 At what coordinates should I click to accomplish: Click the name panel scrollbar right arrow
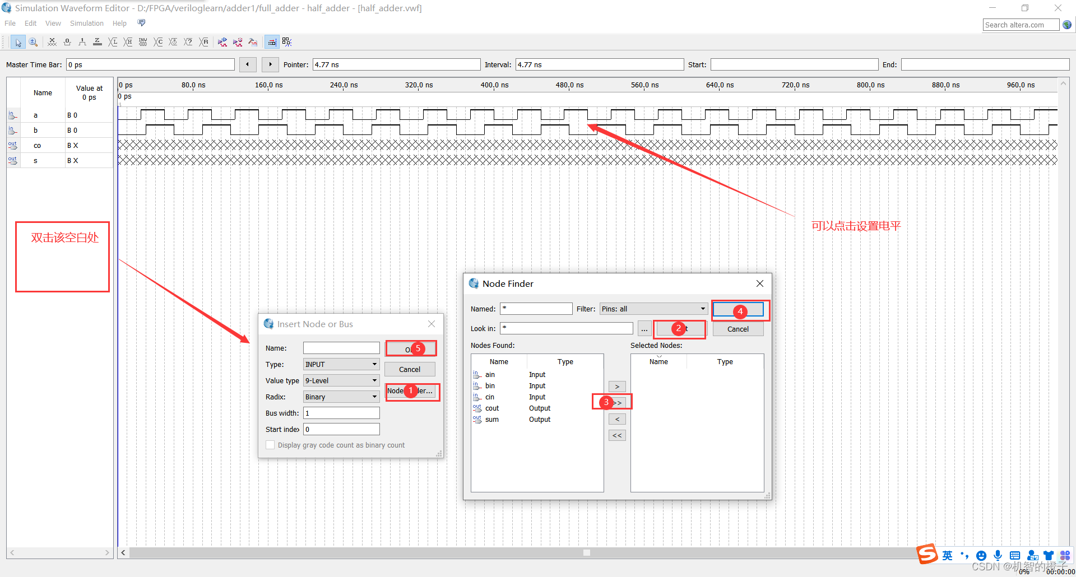click(107, 553)
